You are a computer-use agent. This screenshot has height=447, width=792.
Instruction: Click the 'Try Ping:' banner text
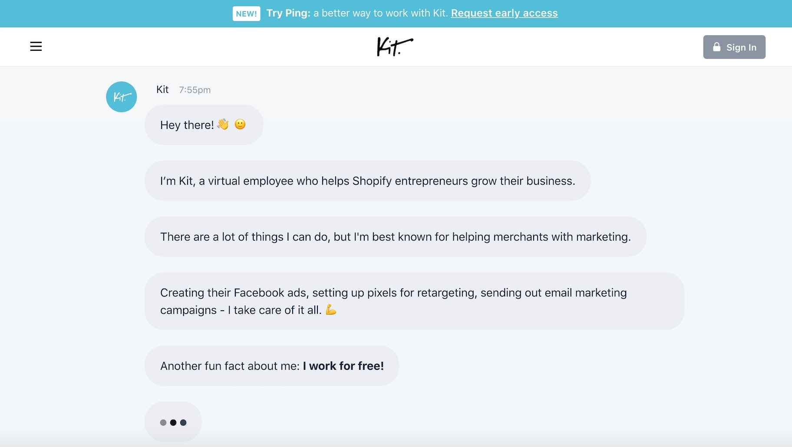(288, 13)
